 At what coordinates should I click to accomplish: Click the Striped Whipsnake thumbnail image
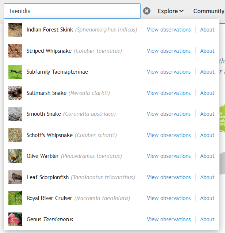pyautogui.click(x=15, y=51)
